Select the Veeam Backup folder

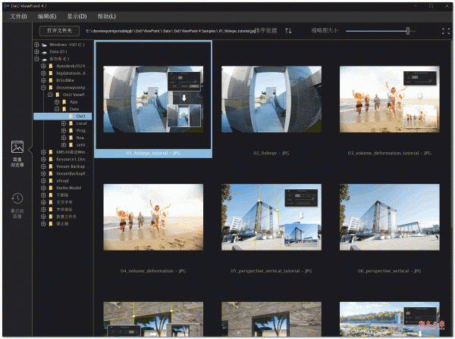pyautogui.click(x=73, y=166)
